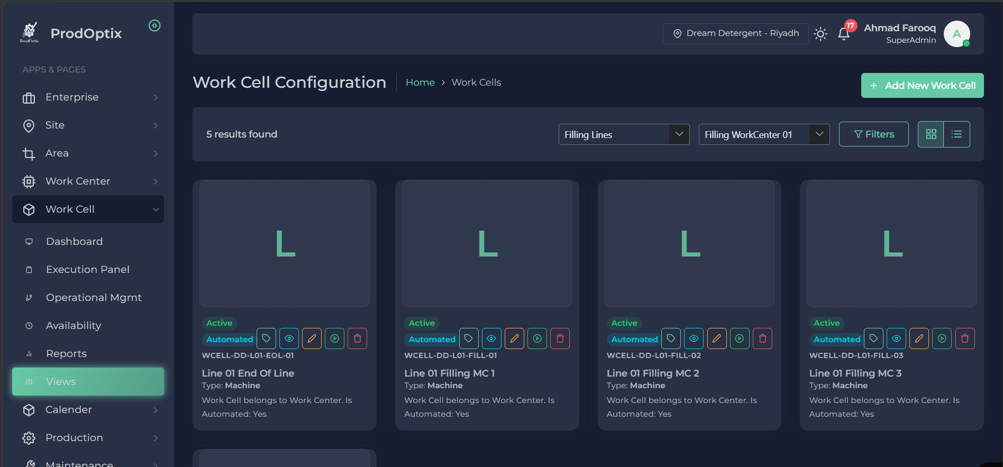
Task: Click the Line 01 Filling MC 2 title
Action: pos(653,373)
